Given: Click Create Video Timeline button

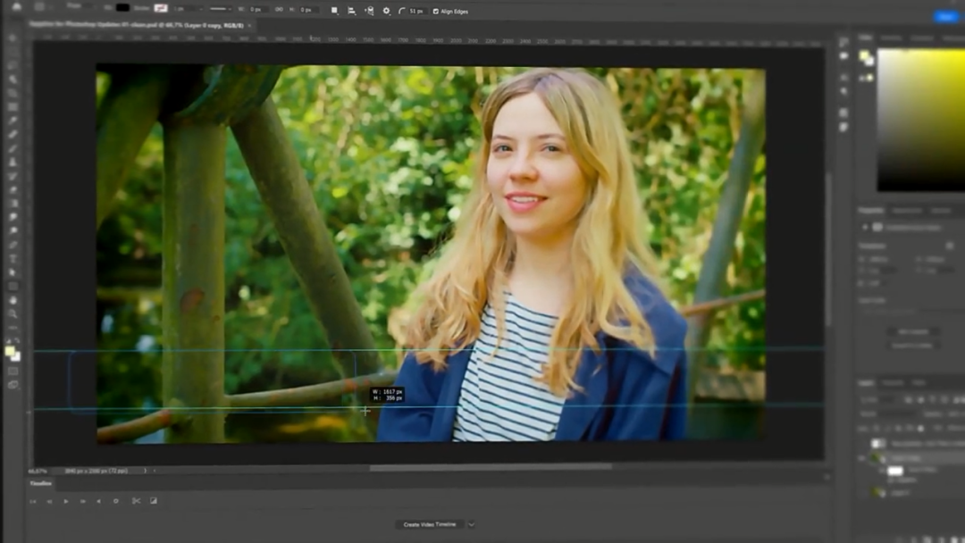Looking at the screenshot, I should click(430, 524).
